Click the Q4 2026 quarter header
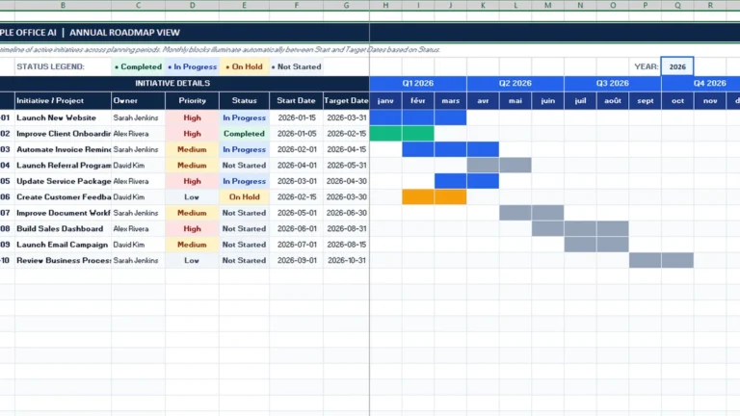Viewport: 740px width, 416px height. (700, 83)
